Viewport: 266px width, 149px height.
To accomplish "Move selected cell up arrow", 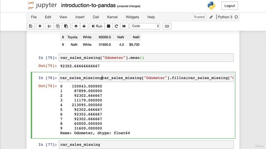I will point(76,26).
